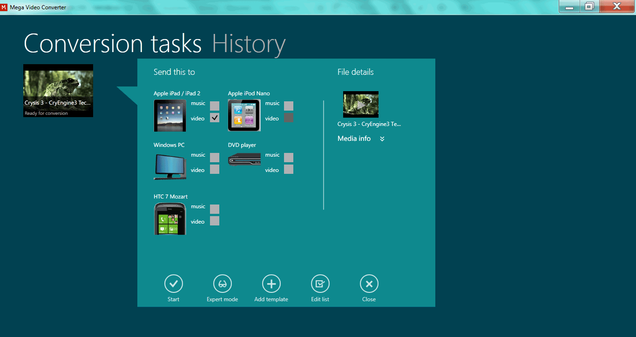
Task: Click the Ready for conversion status text
Action: 46,113
